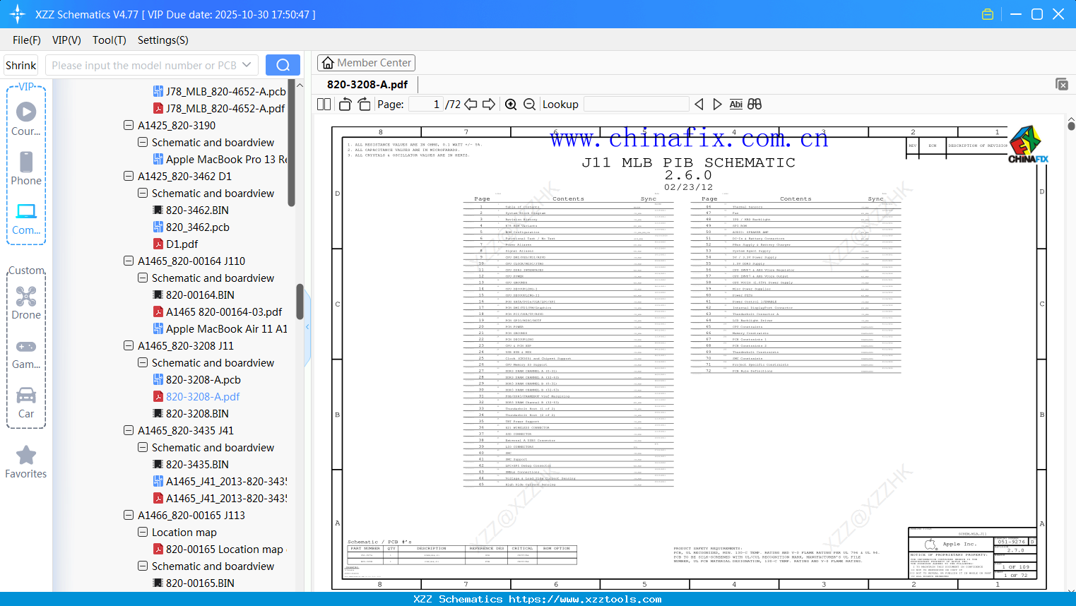Open 820-3435.BIN file
Image resolution: width=1076 pixels, height=606 pixels.
pyautogui.click(x=191, y=464)
